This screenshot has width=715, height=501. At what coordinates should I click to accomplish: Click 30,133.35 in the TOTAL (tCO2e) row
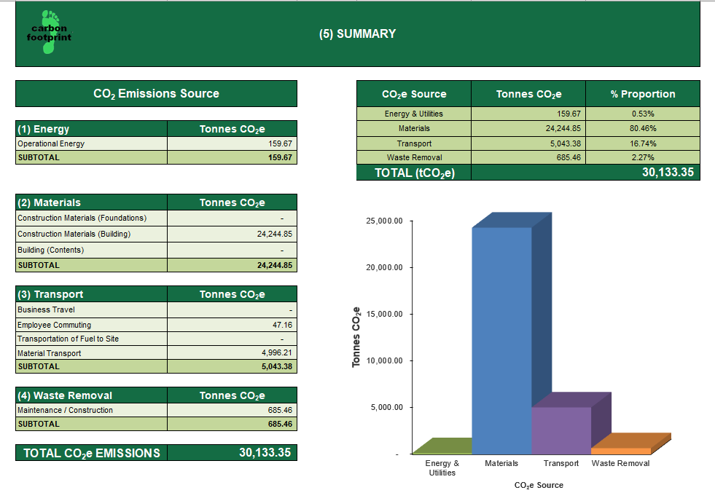pyautogui.click(x=668, y=172)
